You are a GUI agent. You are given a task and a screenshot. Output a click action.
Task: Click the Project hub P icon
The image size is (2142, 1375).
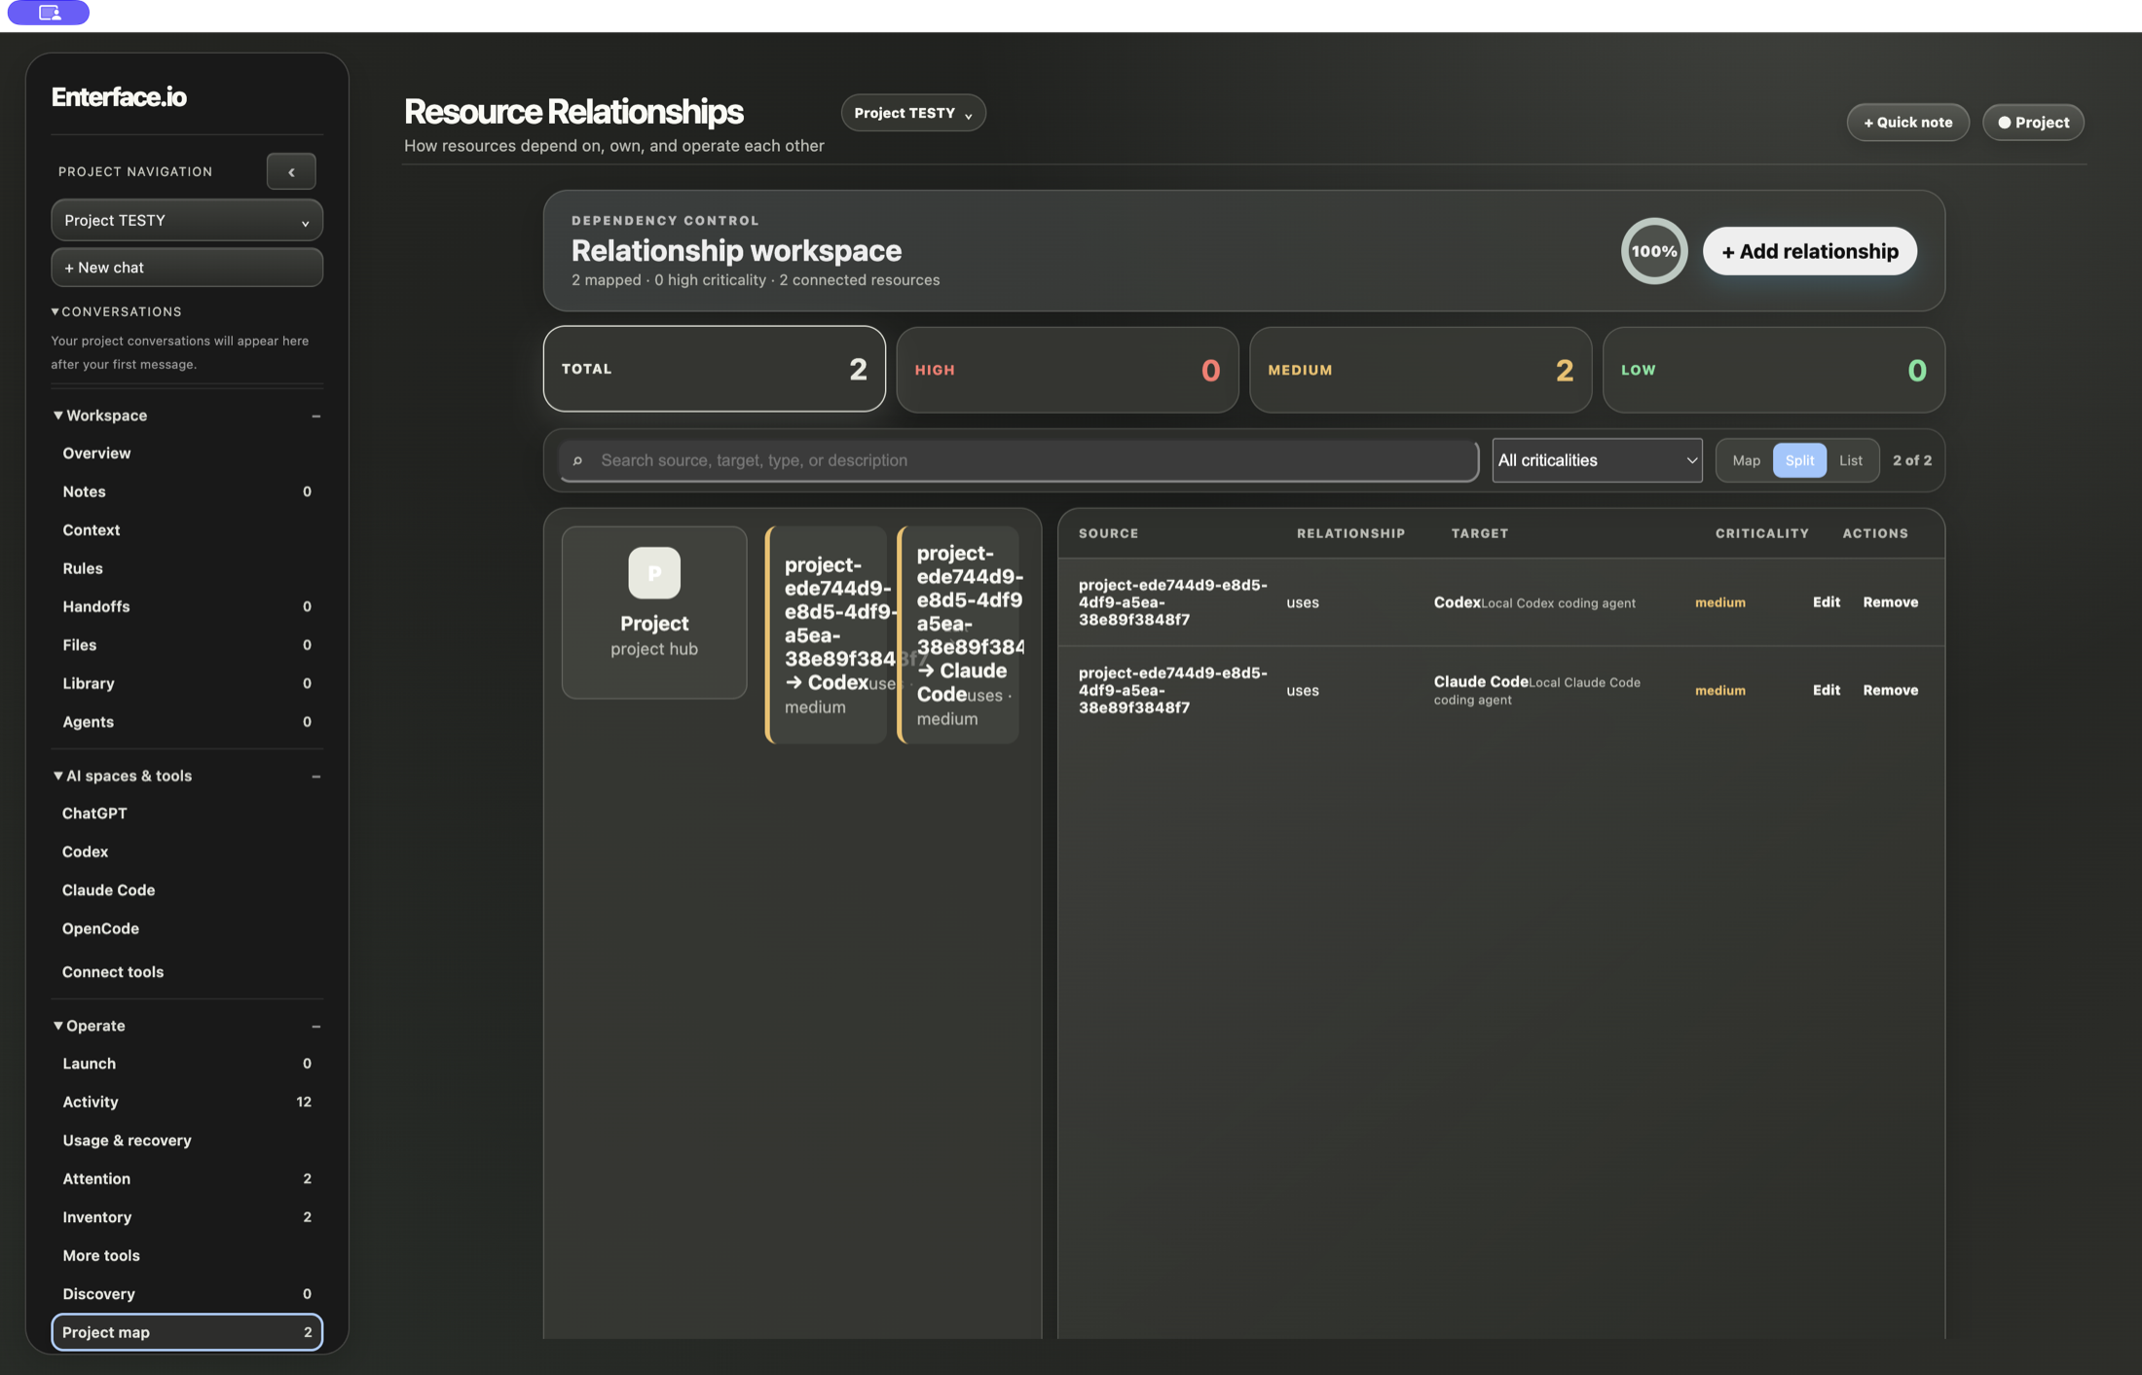[x=654, y=572]
